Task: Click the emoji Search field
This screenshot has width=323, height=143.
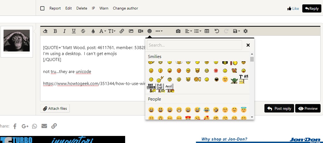Action: (194, 45)
